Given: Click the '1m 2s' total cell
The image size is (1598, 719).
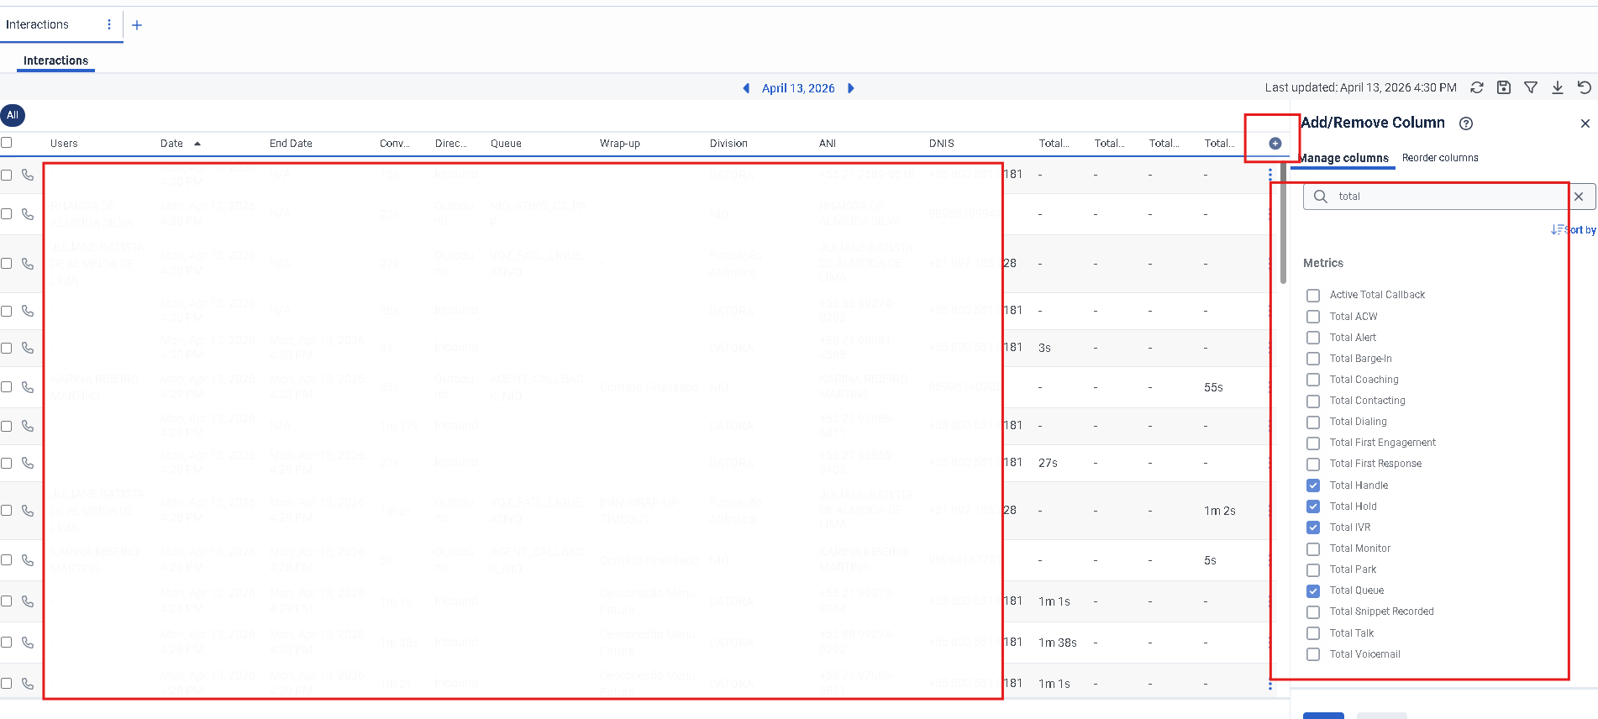Looking at the screenshot, I should 1219,511.
